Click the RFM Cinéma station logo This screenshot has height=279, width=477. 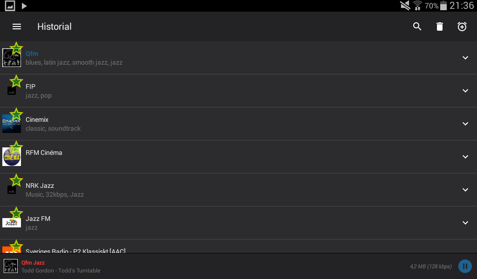[x=11, y=157]
